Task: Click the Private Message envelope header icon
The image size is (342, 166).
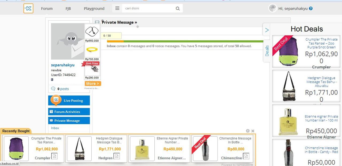Action: [x=97, y=22]
